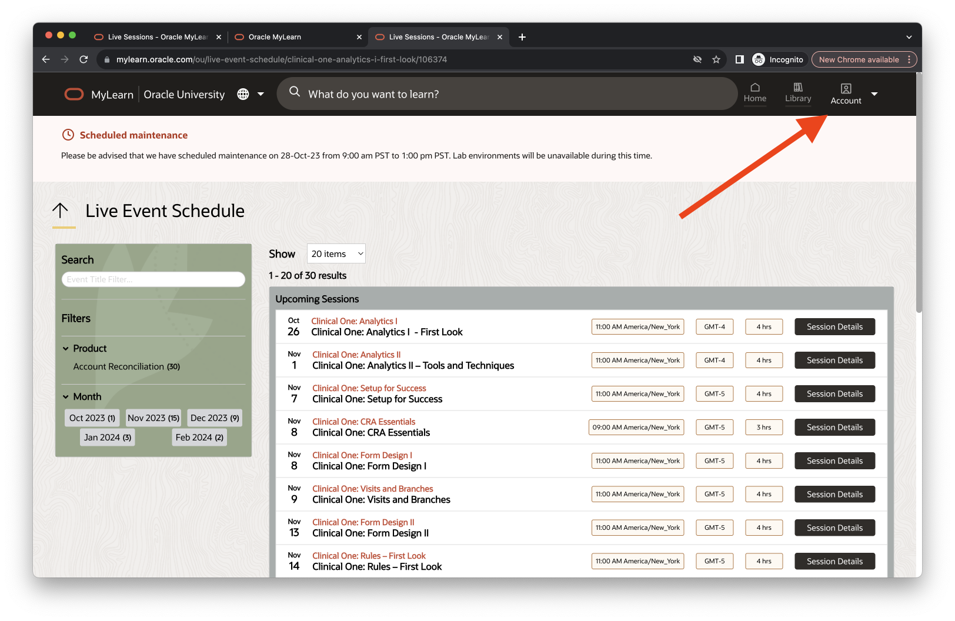Open Session Details for Rules – First Look
The height and width of the screenshot is (621, 955).
834,562
